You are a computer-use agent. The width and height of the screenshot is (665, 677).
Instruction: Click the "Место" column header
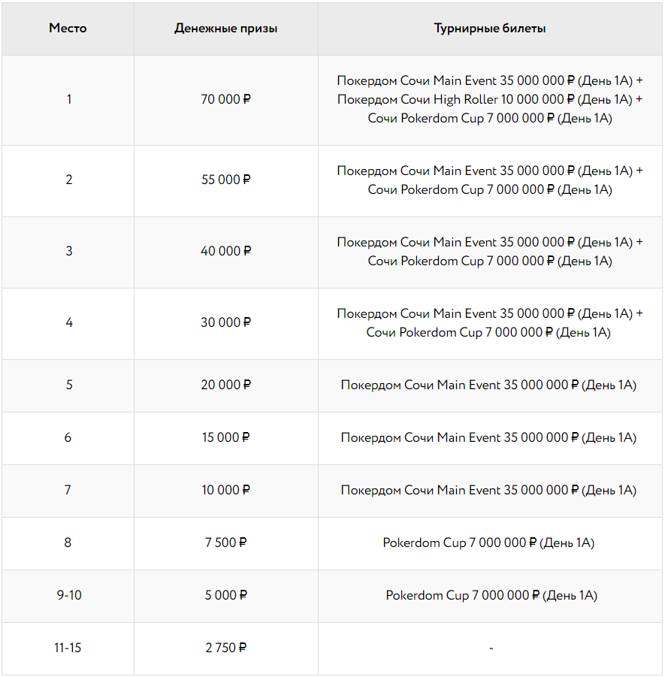[68, 29]
